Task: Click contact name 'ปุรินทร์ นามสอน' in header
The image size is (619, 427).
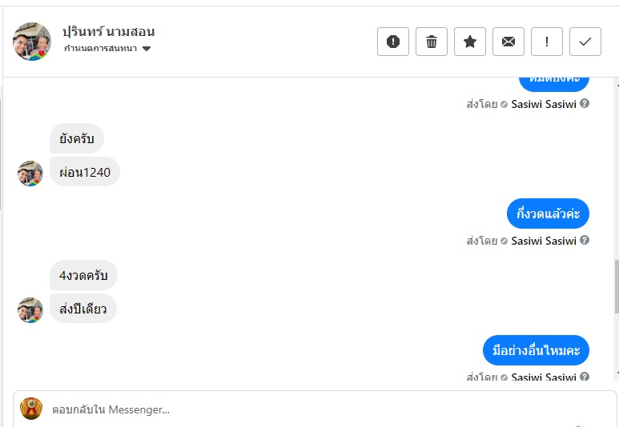Action: [x=109, y=32]
